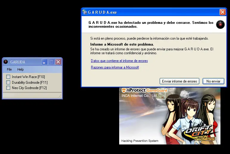Open the Help menu in GARUDA window
This screenshot has width=230, height=154.
coord(20,69)
